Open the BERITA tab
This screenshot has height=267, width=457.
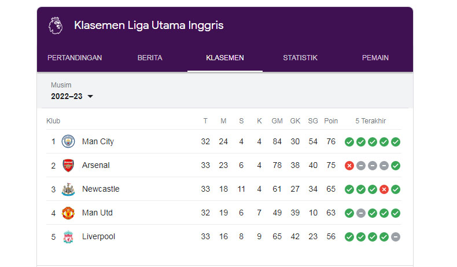(150, 58)
